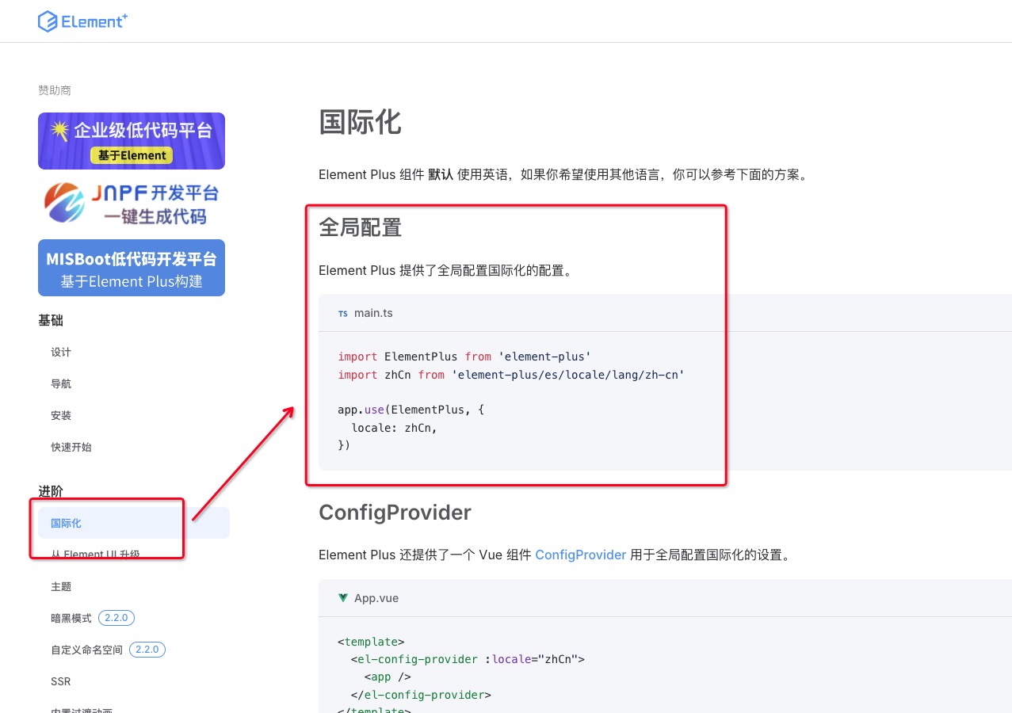This screenshot has width=1012, height=713.
Task: Click the TypeScript icon beside main.ts
Action: (x=343, y=314)
